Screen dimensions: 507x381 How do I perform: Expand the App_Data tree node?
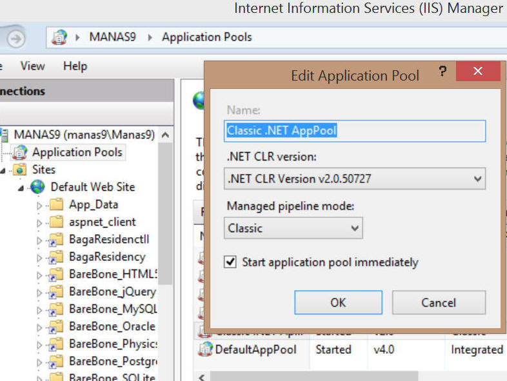pos(39,206)
